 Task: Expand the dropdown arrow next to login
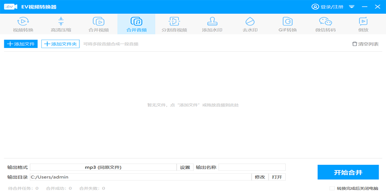click(x=351, y=6)
